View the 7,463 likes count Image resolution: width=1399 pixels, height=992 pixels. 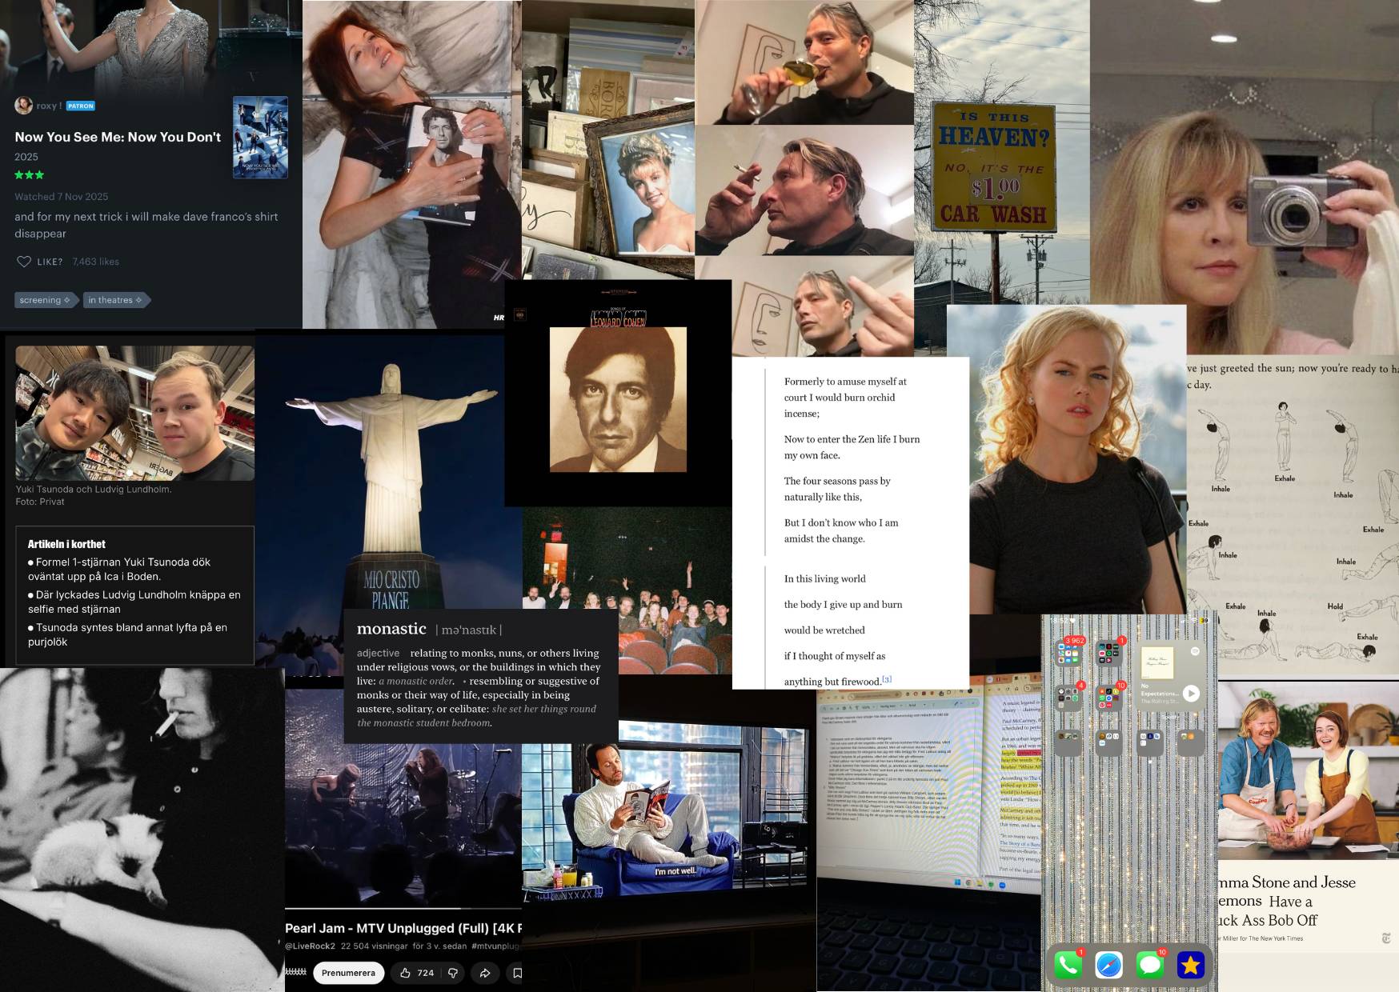pos(95,262)
